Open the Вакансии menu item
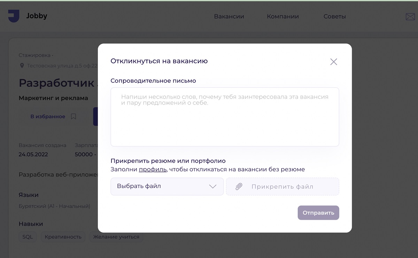The height and width of the screenshot is (258, 418). 229,16
